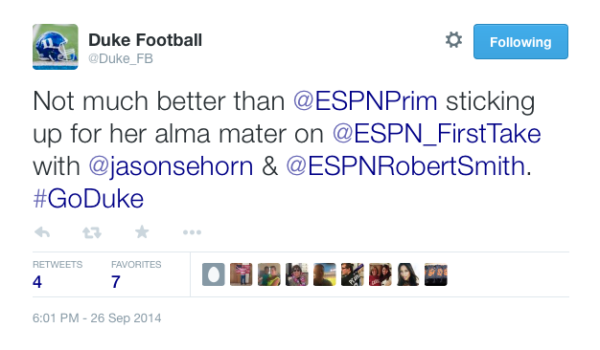Open the #GoDuke hashtag
Image resolution: width=600 pixels, height=350 pixels.
[x=88, y=199]
